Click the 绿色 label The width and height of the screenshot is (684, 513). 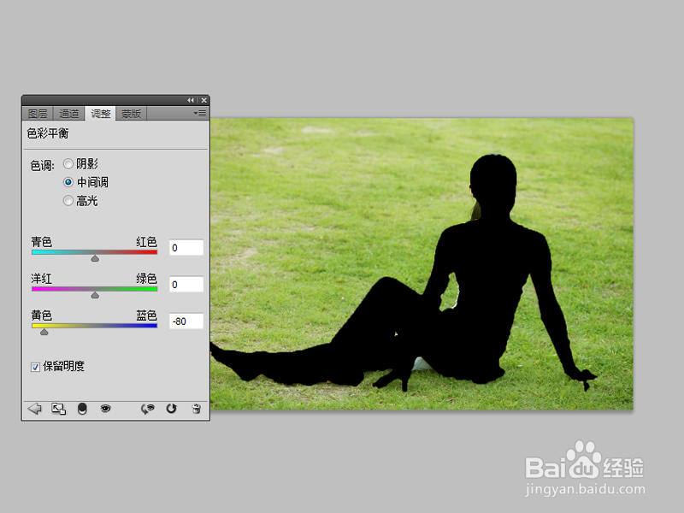146,279
